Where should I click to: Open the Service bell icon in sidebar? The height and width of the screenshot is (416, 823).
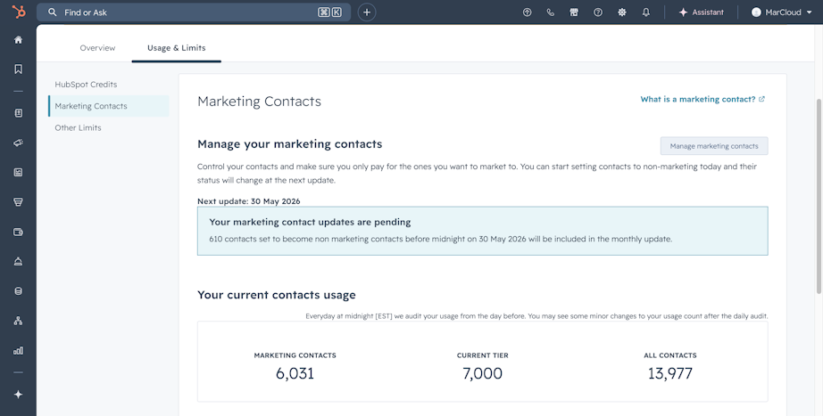click(19, 261)
